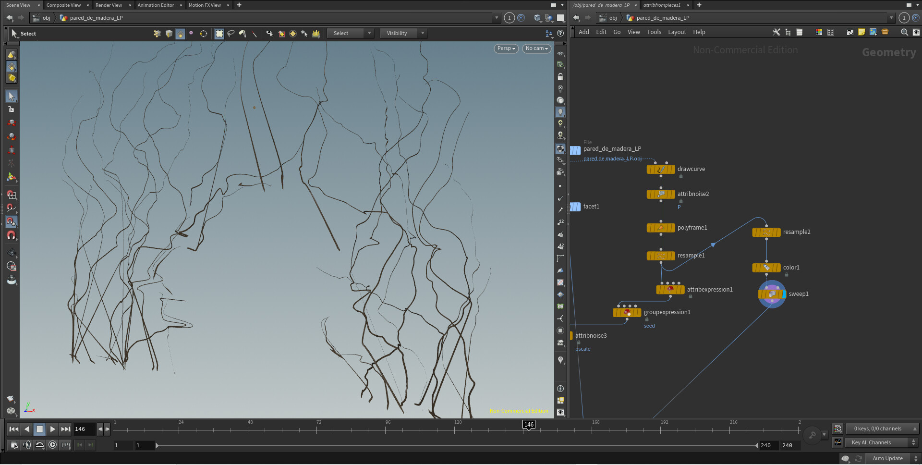Image resolution: width=922 pixels, height=465 pixels.
Task: Activate the laser selection tool
Action: 254,34
